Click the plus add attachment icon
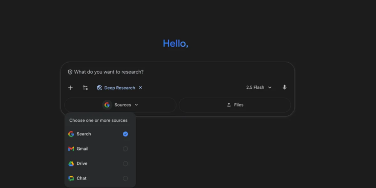Screen dimensions: 376x188 click(70, 88)
